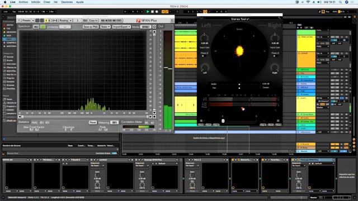Click the orange SHKER track header

pyautogui.click(x=306, y=60)
